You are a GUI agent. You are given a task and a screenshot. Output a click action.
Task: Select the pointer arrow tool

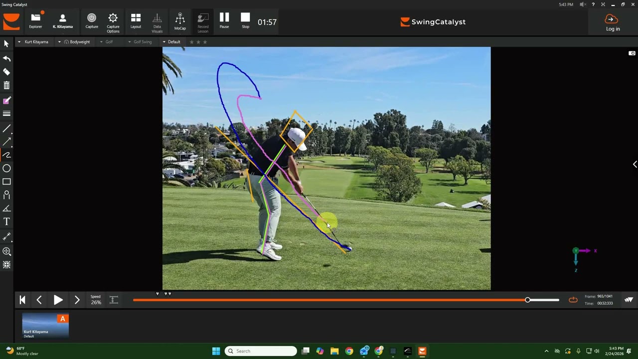[6, 44]
